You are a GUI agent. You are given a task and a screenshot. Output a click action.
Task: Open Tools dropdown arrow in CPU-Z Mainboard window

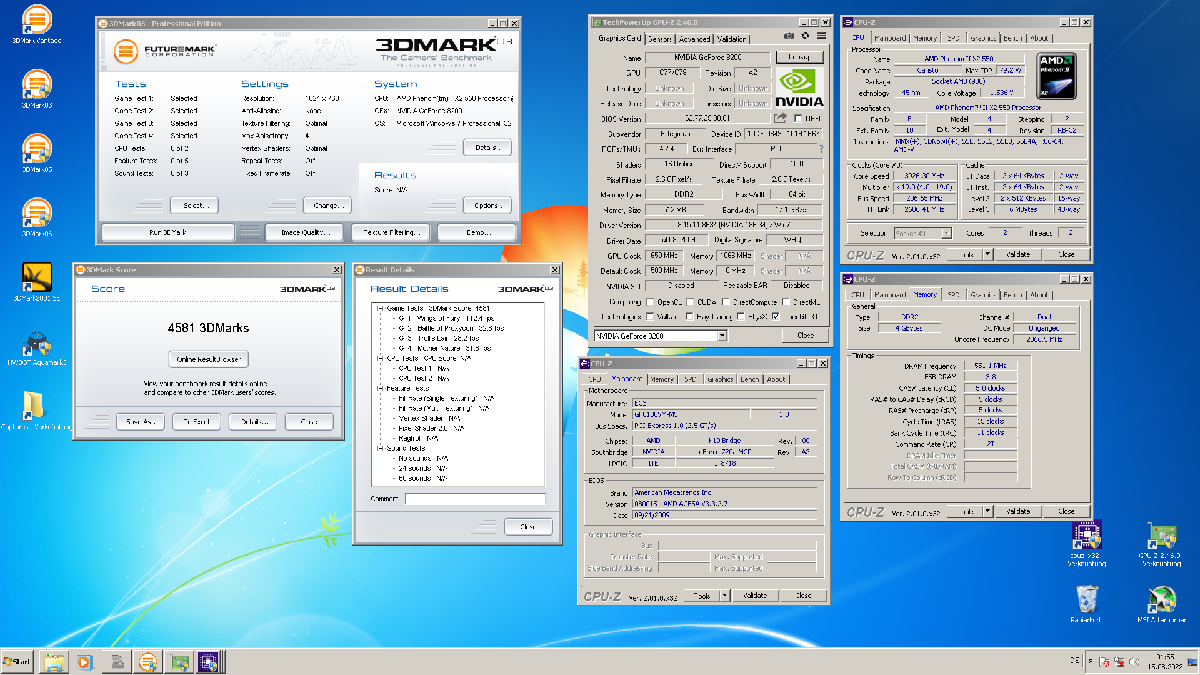coord(724,596)
